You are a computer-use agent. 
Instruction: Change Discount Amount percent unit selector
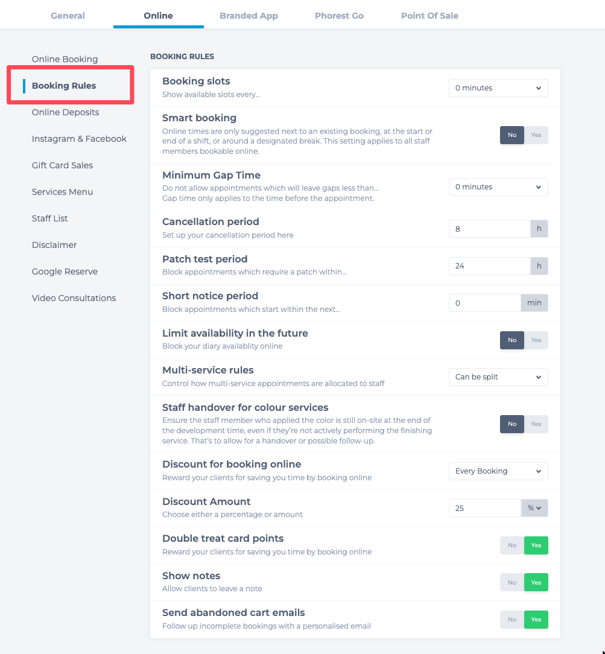(534, 508)
